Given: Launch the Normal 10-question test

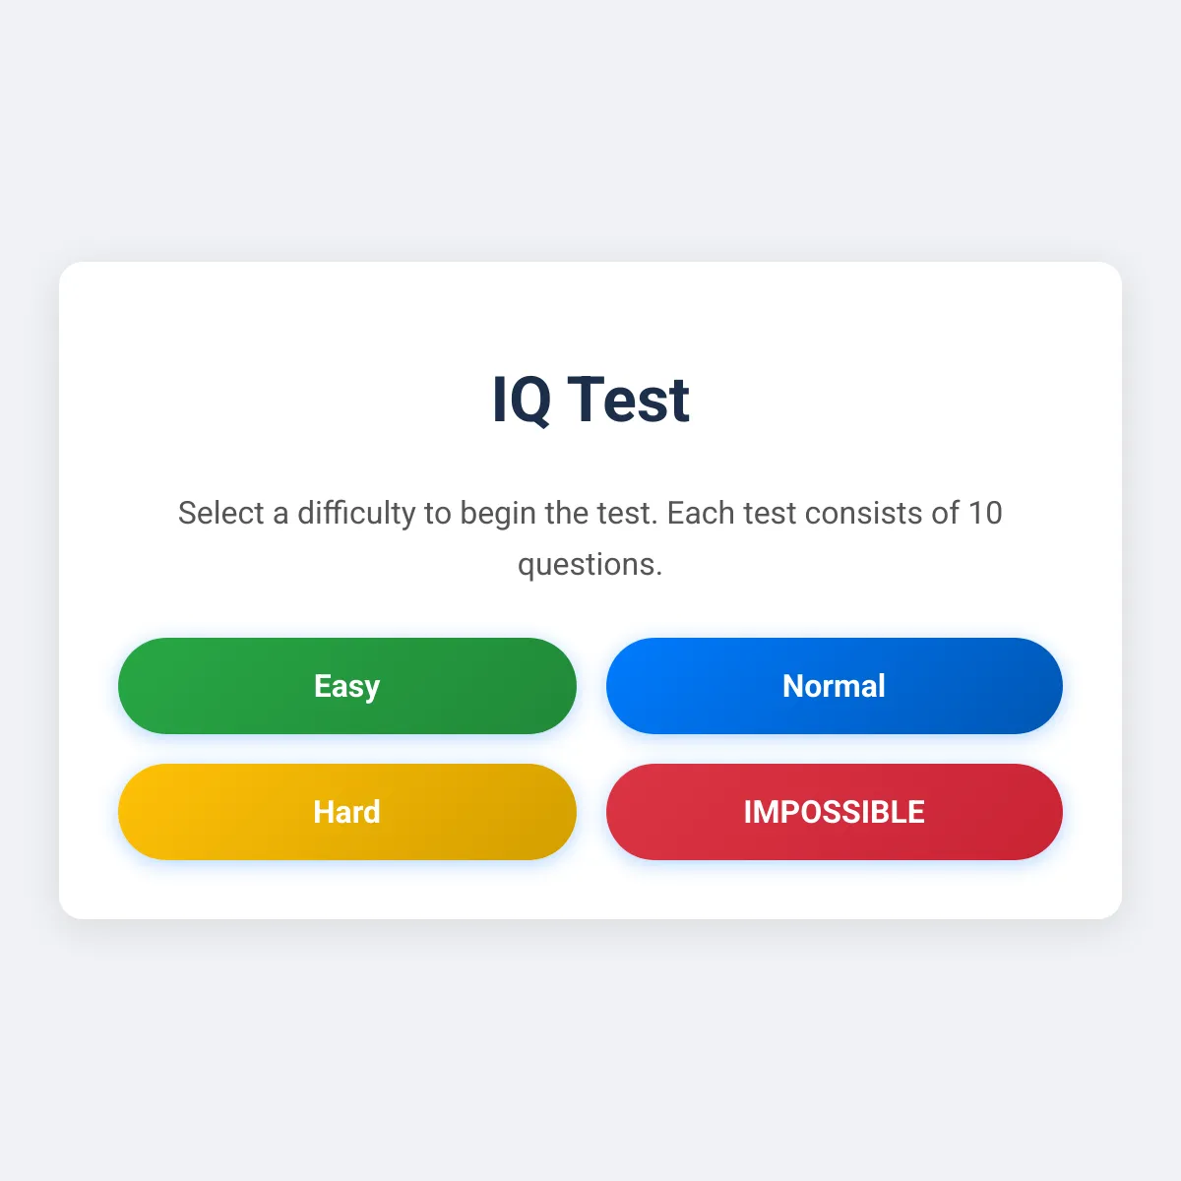Looking at the screenshot, I should (x=834, y=686).
